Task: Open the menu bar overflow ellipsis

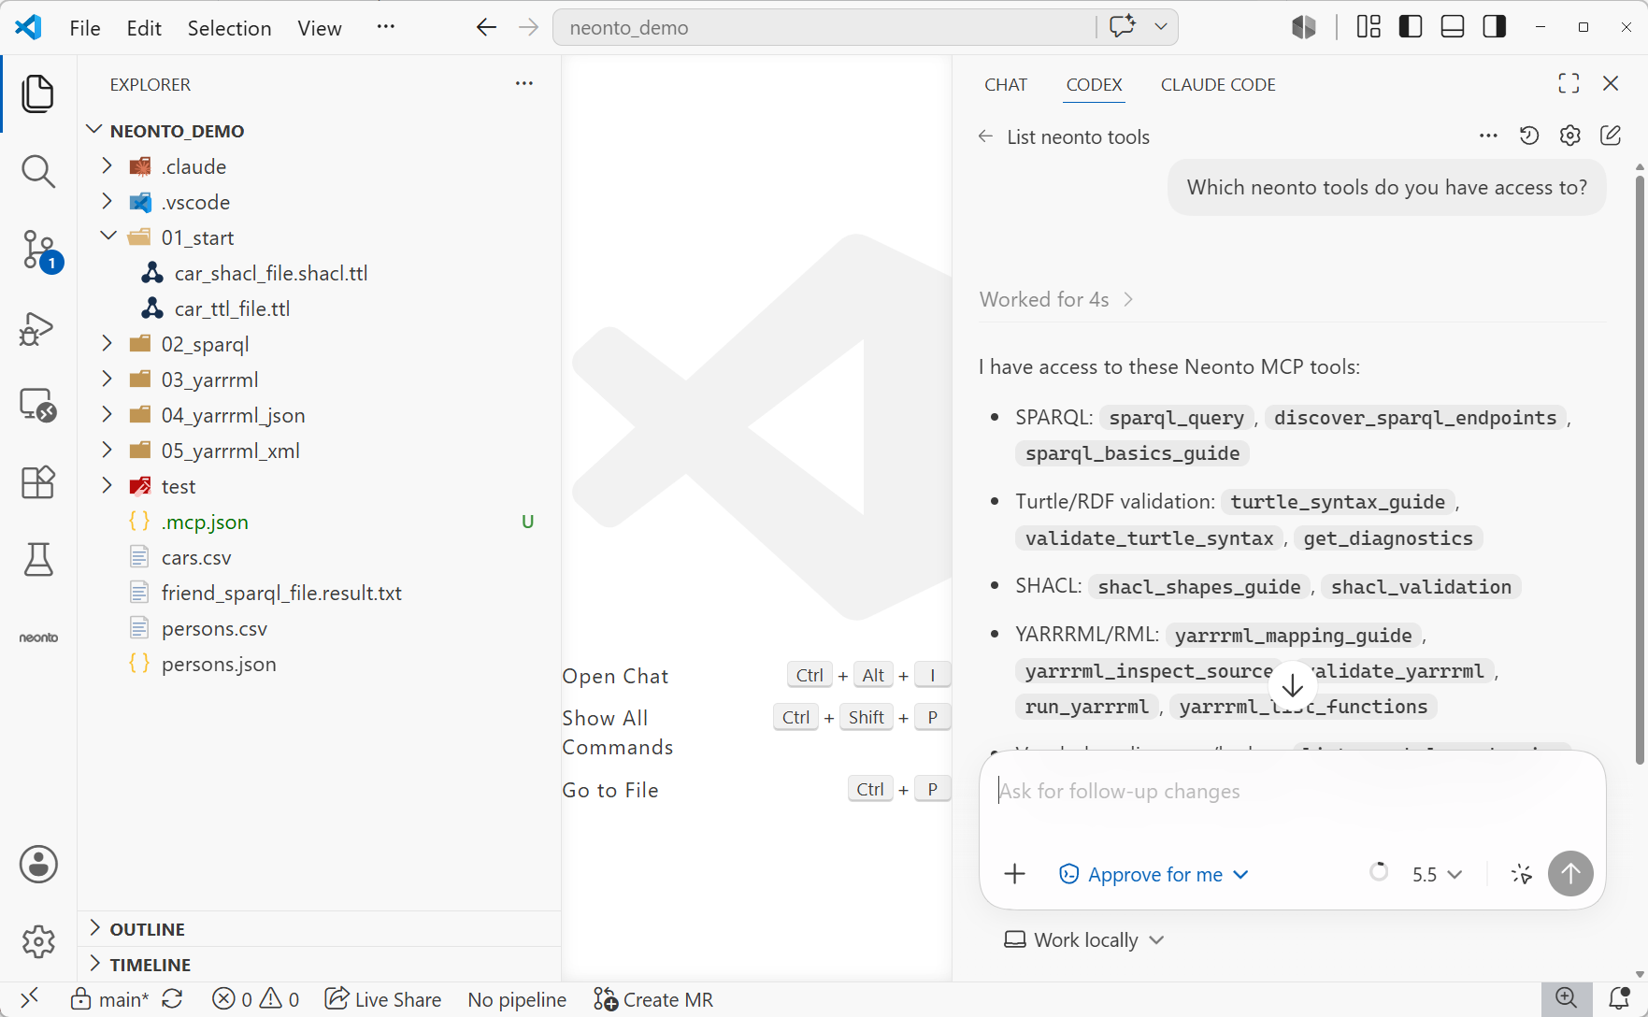Action: (x=385, y=27)
